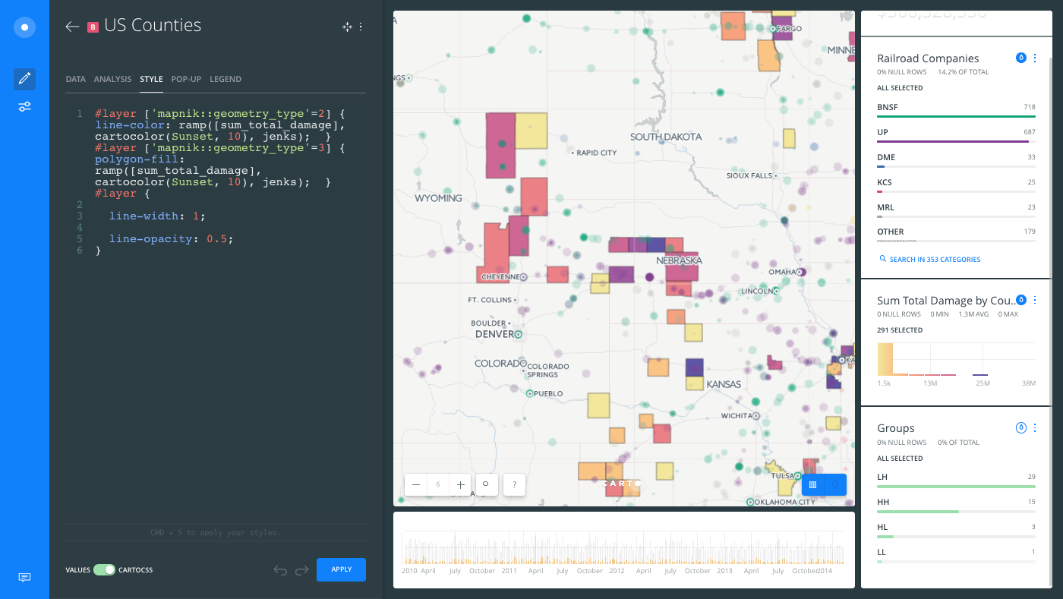1063x599 pixels.
Task: Toggle the VALUES / CARTOCSS switch
Action: (104, 569)
